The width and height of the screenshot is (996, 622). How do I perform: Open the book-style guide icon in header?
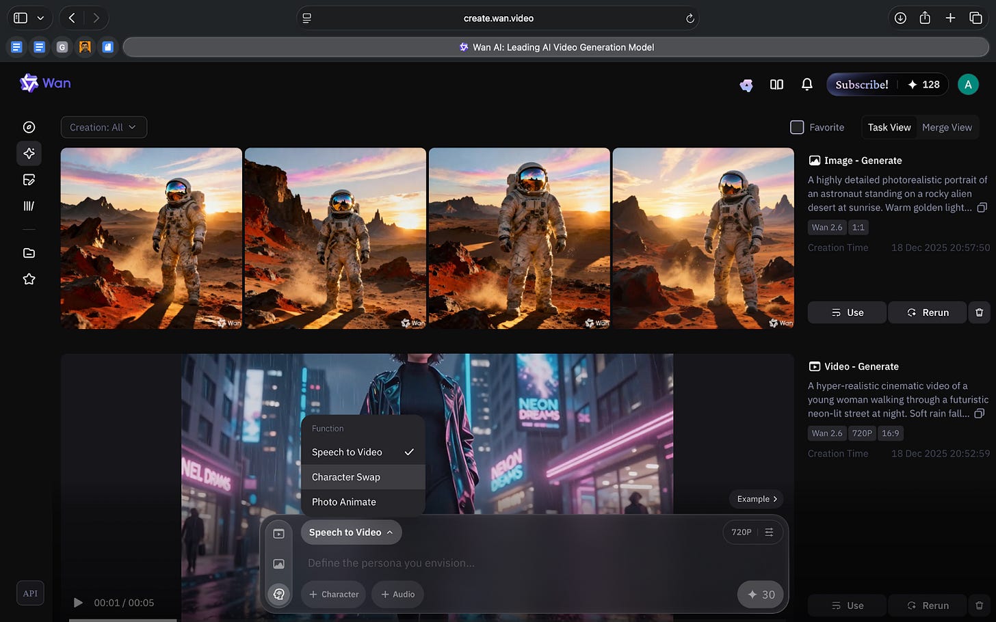(x=776, y=84)
